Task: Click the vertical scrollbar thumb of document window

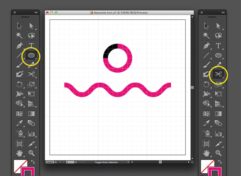Action: [x=192, y=87]
